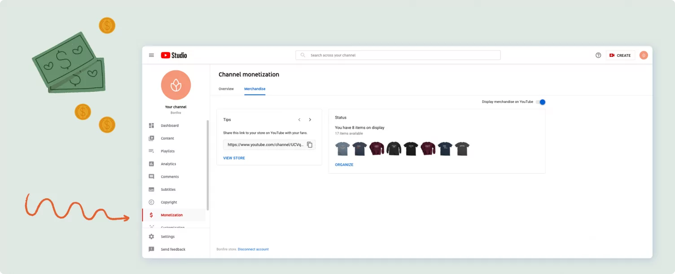Open Copyright section in sidebar

169,202
